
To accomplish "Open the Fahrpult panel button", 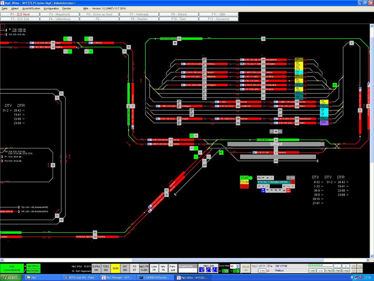I will click(x=173, y=268).
